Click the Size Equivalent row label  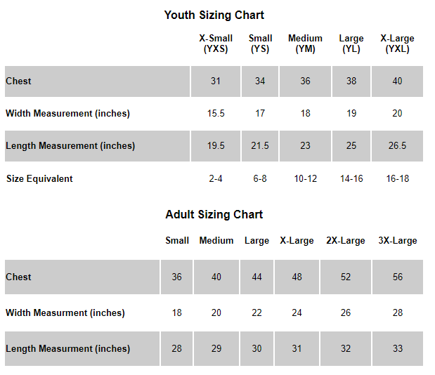39,179
